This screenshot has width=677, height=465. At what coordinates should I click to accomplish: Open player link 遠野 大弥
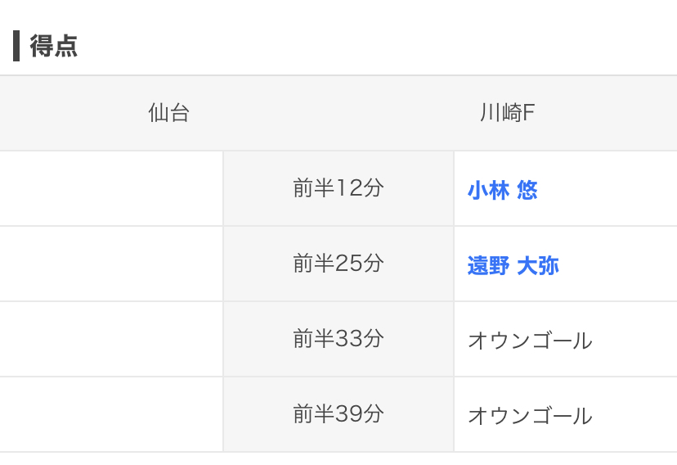pyautogui.click(x=513, y=265)
